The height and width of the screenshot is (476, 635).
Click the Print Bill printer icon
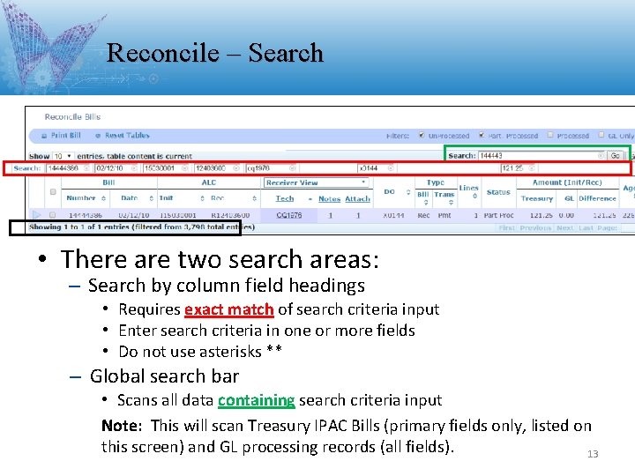tap(44, 136)
